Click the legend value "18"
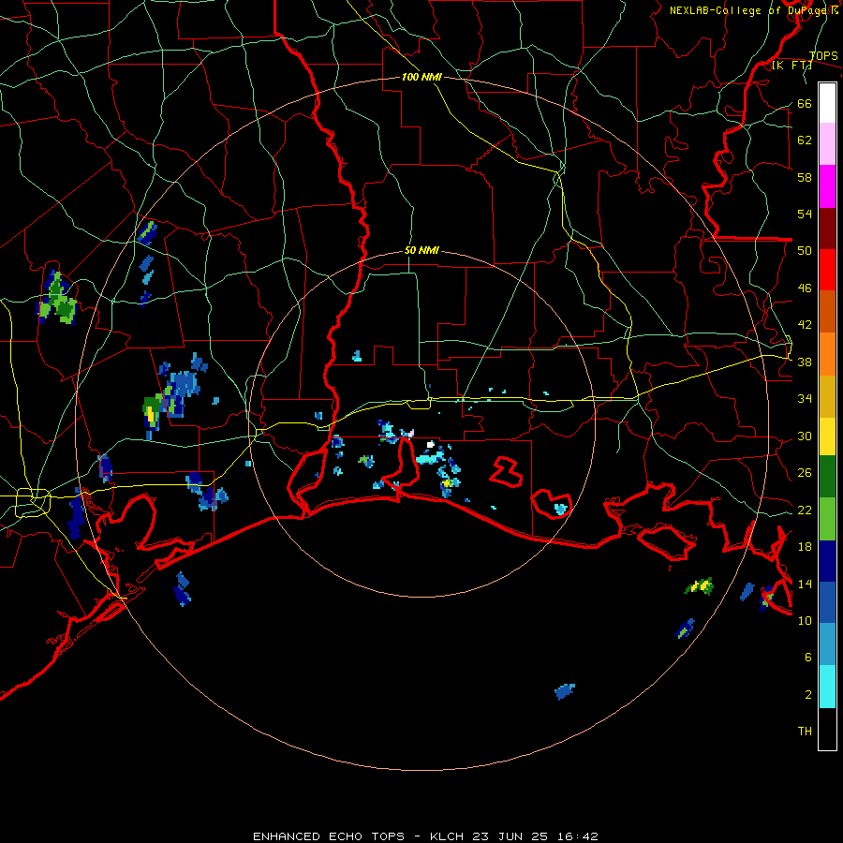 pos(805,547)
